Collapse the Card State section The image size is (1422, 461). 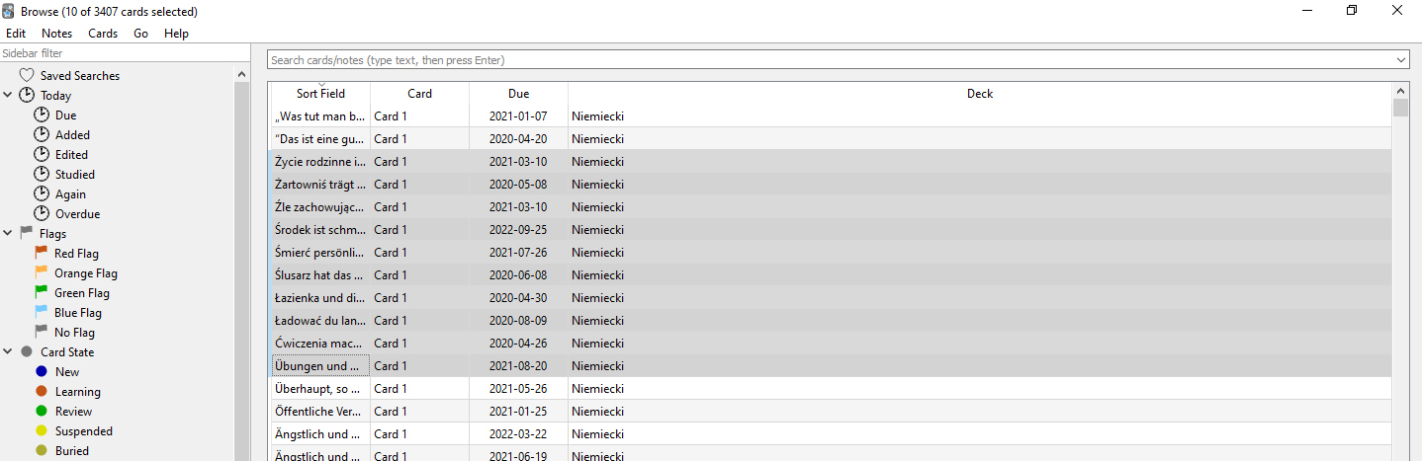(8, 351)
